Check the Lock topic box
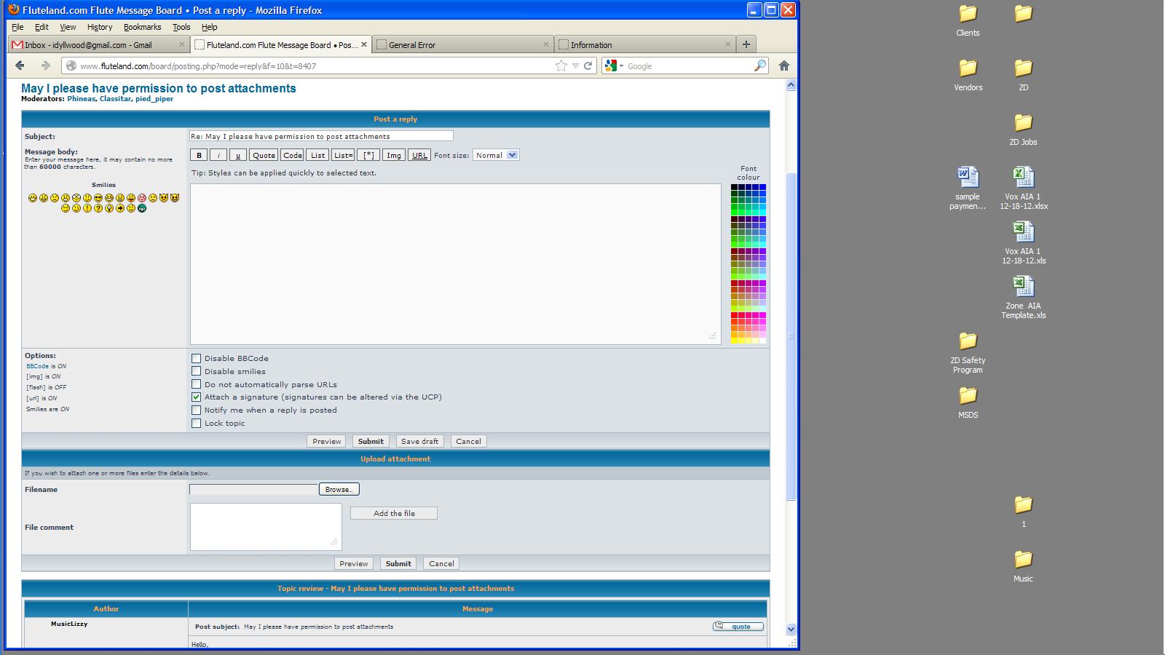The image size is (1165, 655). coord(196,423)
